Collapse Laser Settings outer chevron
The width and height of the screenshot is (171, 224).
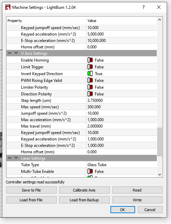[x=9, y=158]
